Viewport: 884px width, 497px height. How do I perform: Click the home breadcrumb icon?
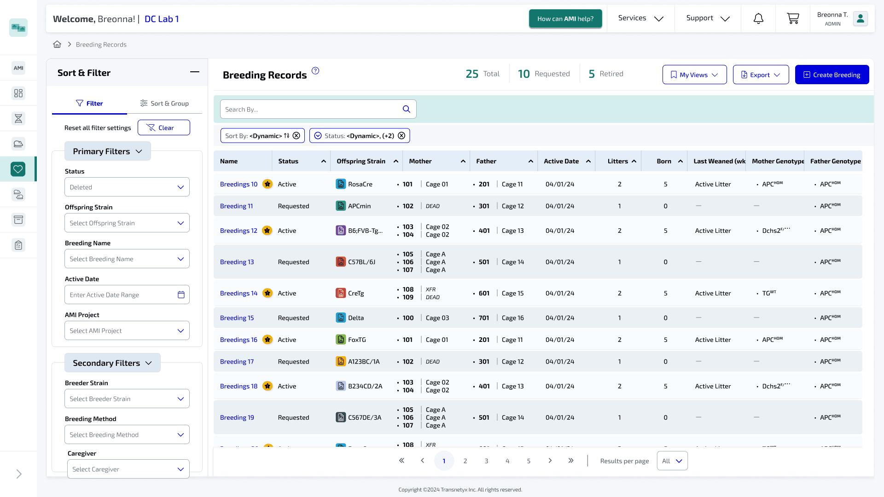(57, 44)
